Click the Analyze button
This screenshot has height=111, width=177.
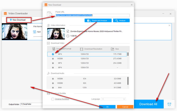coord(121,20)
